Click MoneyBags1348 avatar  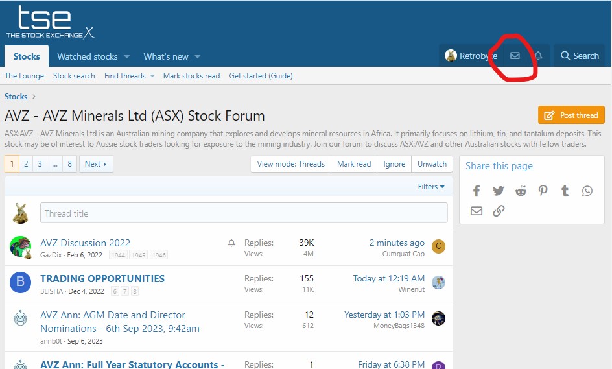pos(438,318)
